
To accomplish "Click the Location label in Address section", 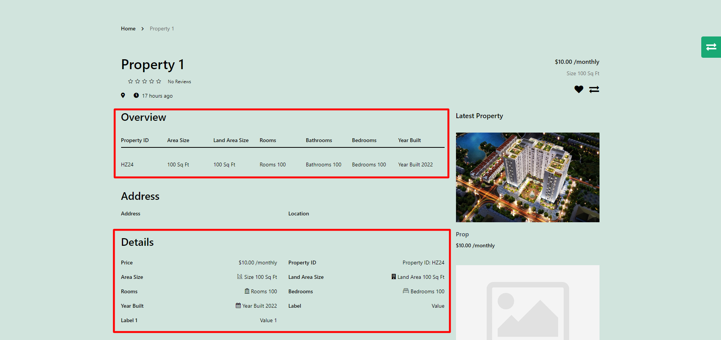I will coord(299,213).
